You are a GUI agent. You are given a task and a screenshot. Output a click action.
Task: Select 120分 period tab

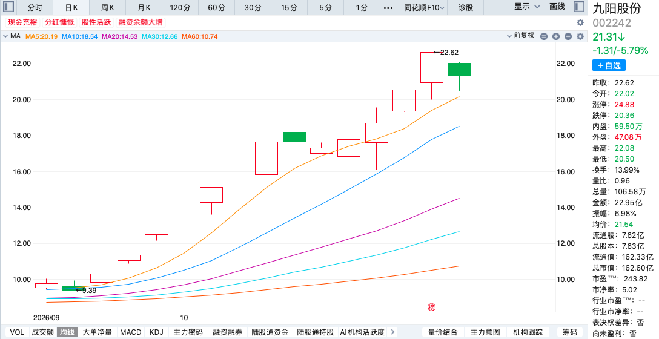pyautogui.click(x=180, y=7)
